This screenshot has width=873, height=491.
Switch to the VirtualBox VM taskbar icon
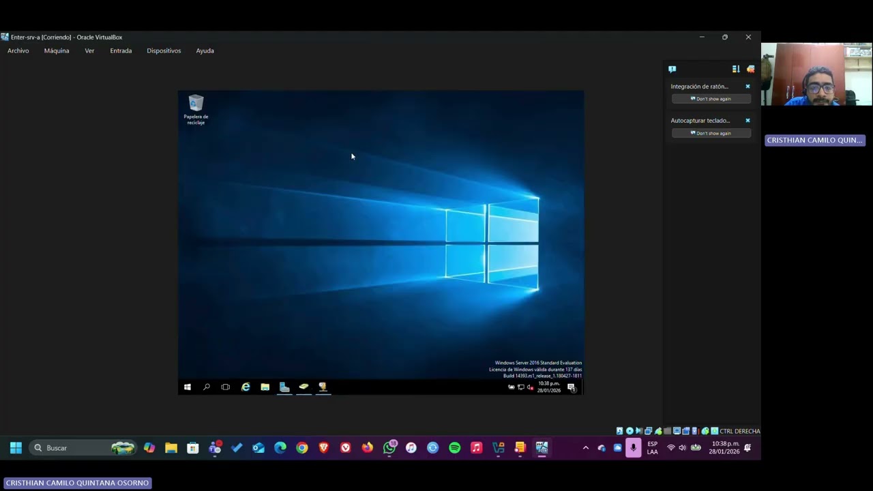[542, 448]
